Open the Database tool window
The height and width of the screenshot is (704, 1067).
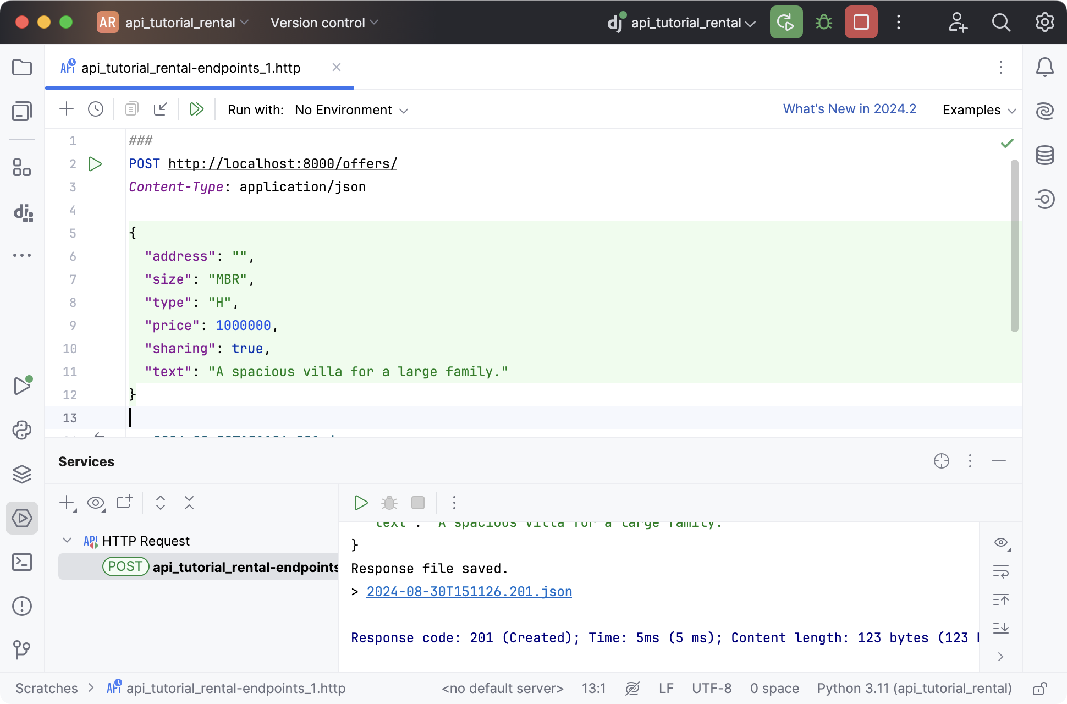[1044, 155]
